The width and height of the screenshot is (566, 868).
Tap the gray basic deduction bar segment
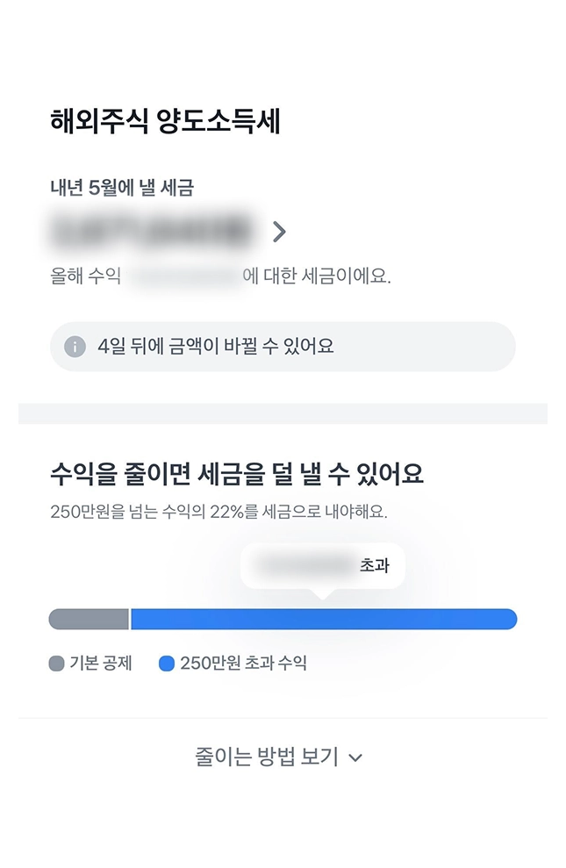90,619
